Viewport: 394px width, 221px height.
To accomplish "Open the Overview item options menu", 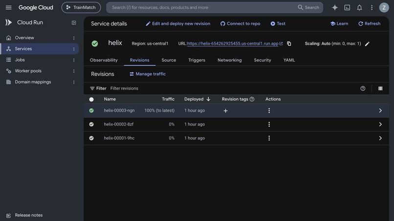I will pos(74,38).
